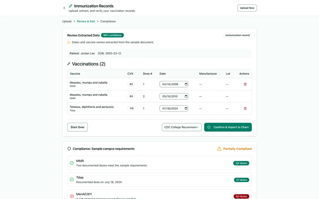319x199 pixels.
Task: Click the 'Review Extracted Data' heading
Action: click(83, 35)
